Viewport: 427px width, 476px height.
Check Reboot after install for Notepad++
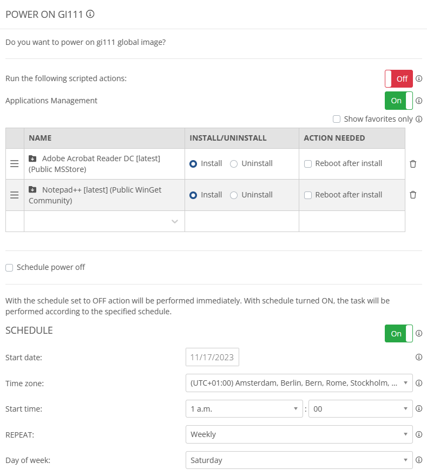pos(308,195)
